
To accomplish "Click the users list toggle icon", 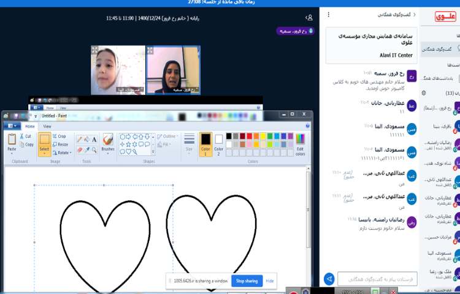I will [309, 18].
